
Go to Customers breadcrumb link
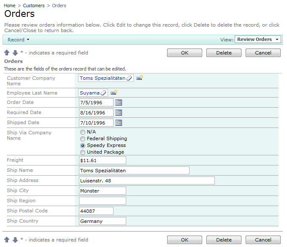[34, 5]
